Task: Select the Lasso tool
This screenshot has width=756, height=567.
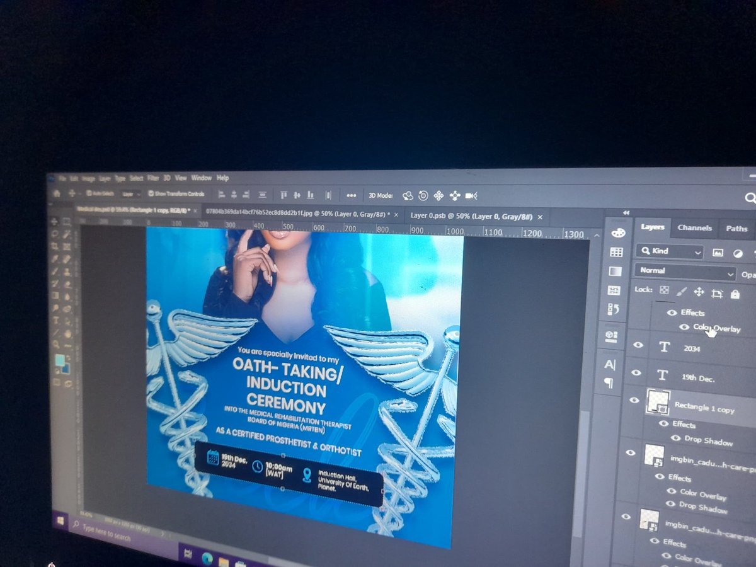Action: click(x=54, y=234)
